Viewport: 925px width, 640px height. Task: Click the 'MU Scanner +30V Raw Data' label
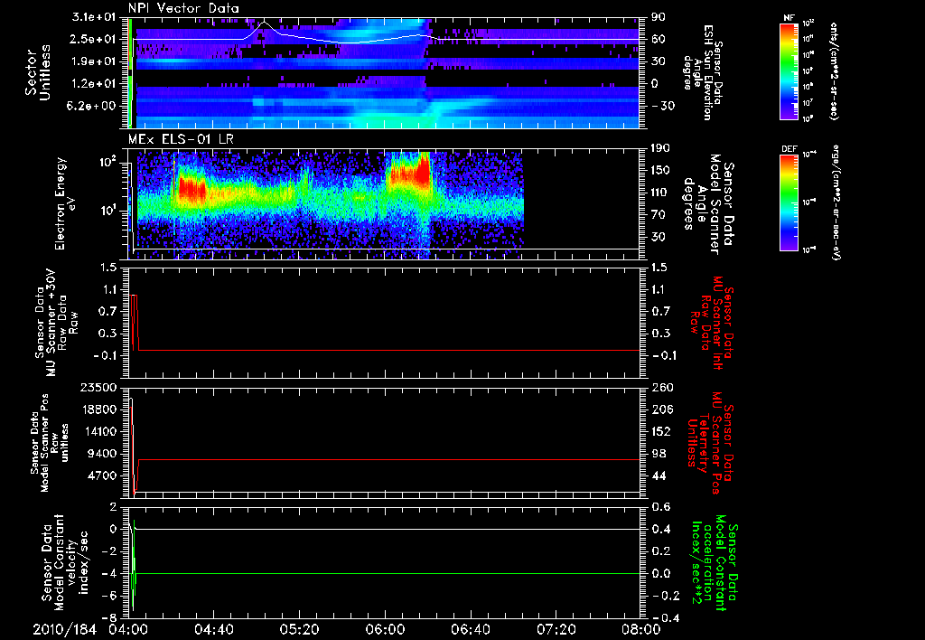tap(57, 323)
